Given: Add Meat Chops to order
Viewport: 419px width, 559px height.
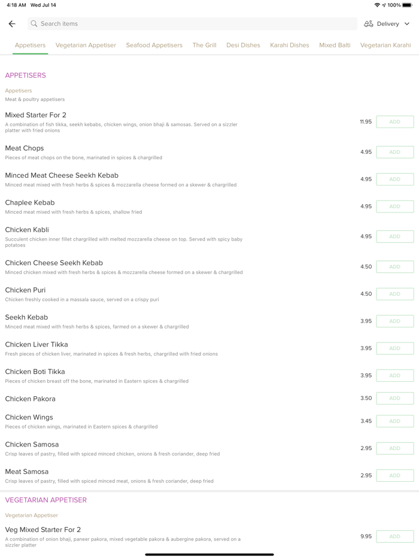Looking at the screenshot, I should coord(394,152).
